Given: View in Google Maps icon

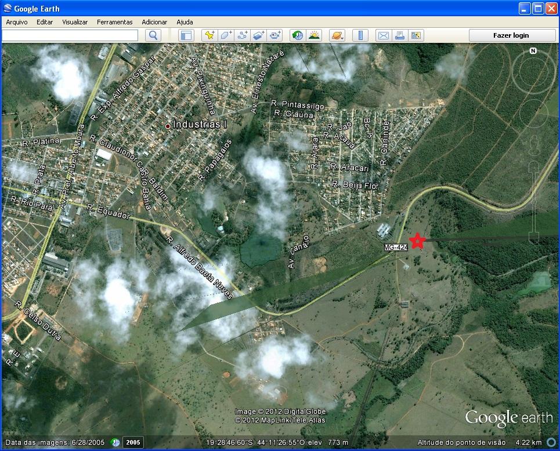Looking at the screenshot, I should coord(416,35).
